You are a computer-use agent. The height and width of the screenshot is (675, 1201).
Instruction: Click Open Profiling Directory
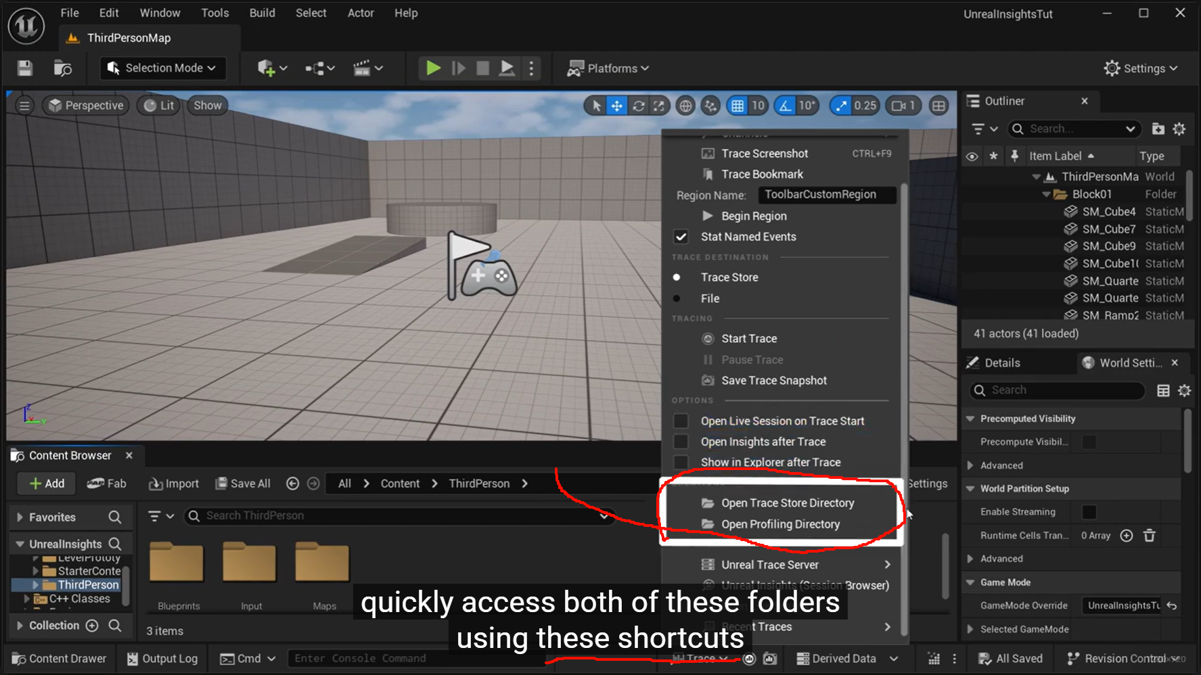click(x=781, y=524)
